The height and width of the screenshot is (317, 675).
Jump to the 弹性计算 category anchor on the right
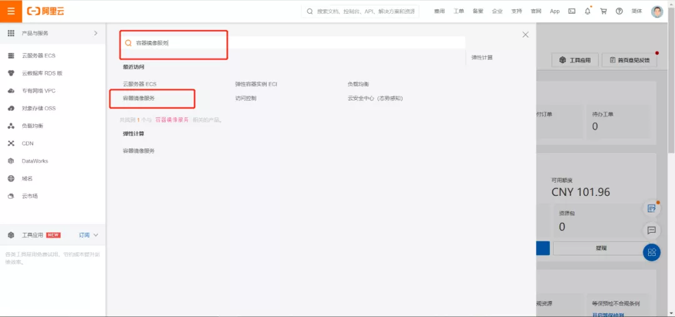click(482, 57)
